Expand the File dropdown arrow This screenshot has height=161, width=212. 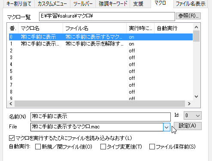pyautogui.click(x=167, y=127)
